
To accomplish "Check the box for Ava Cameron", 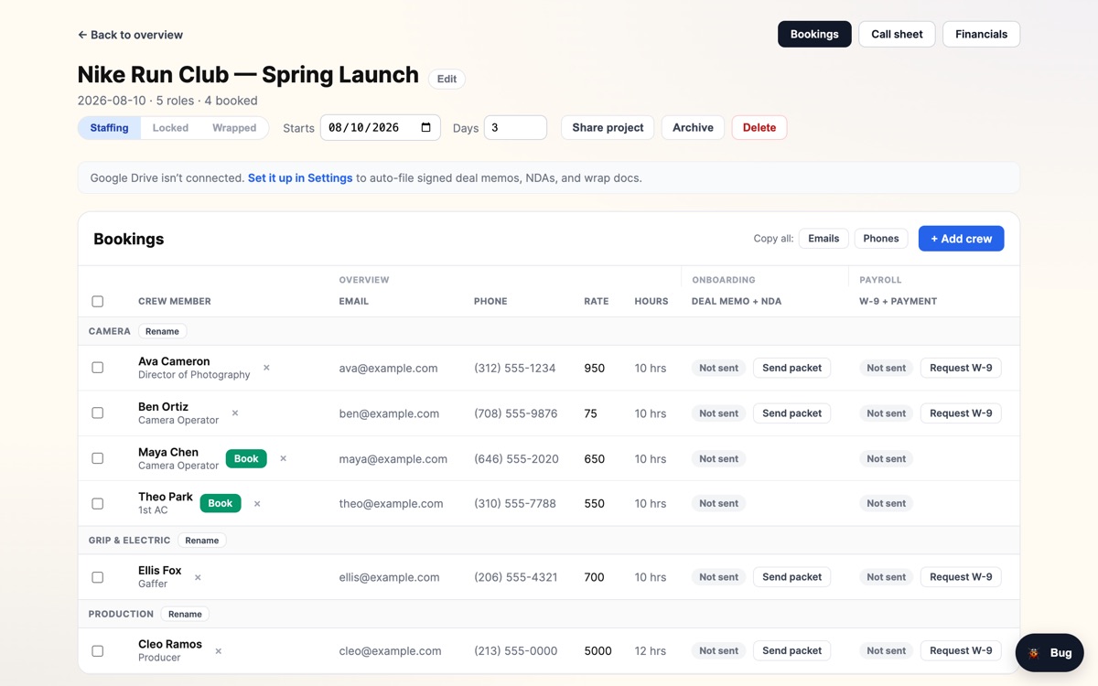I will point(98,368).
